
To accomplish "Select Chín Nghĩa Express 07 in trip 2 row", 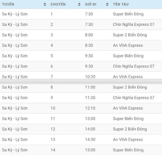I will click(134, 24).
